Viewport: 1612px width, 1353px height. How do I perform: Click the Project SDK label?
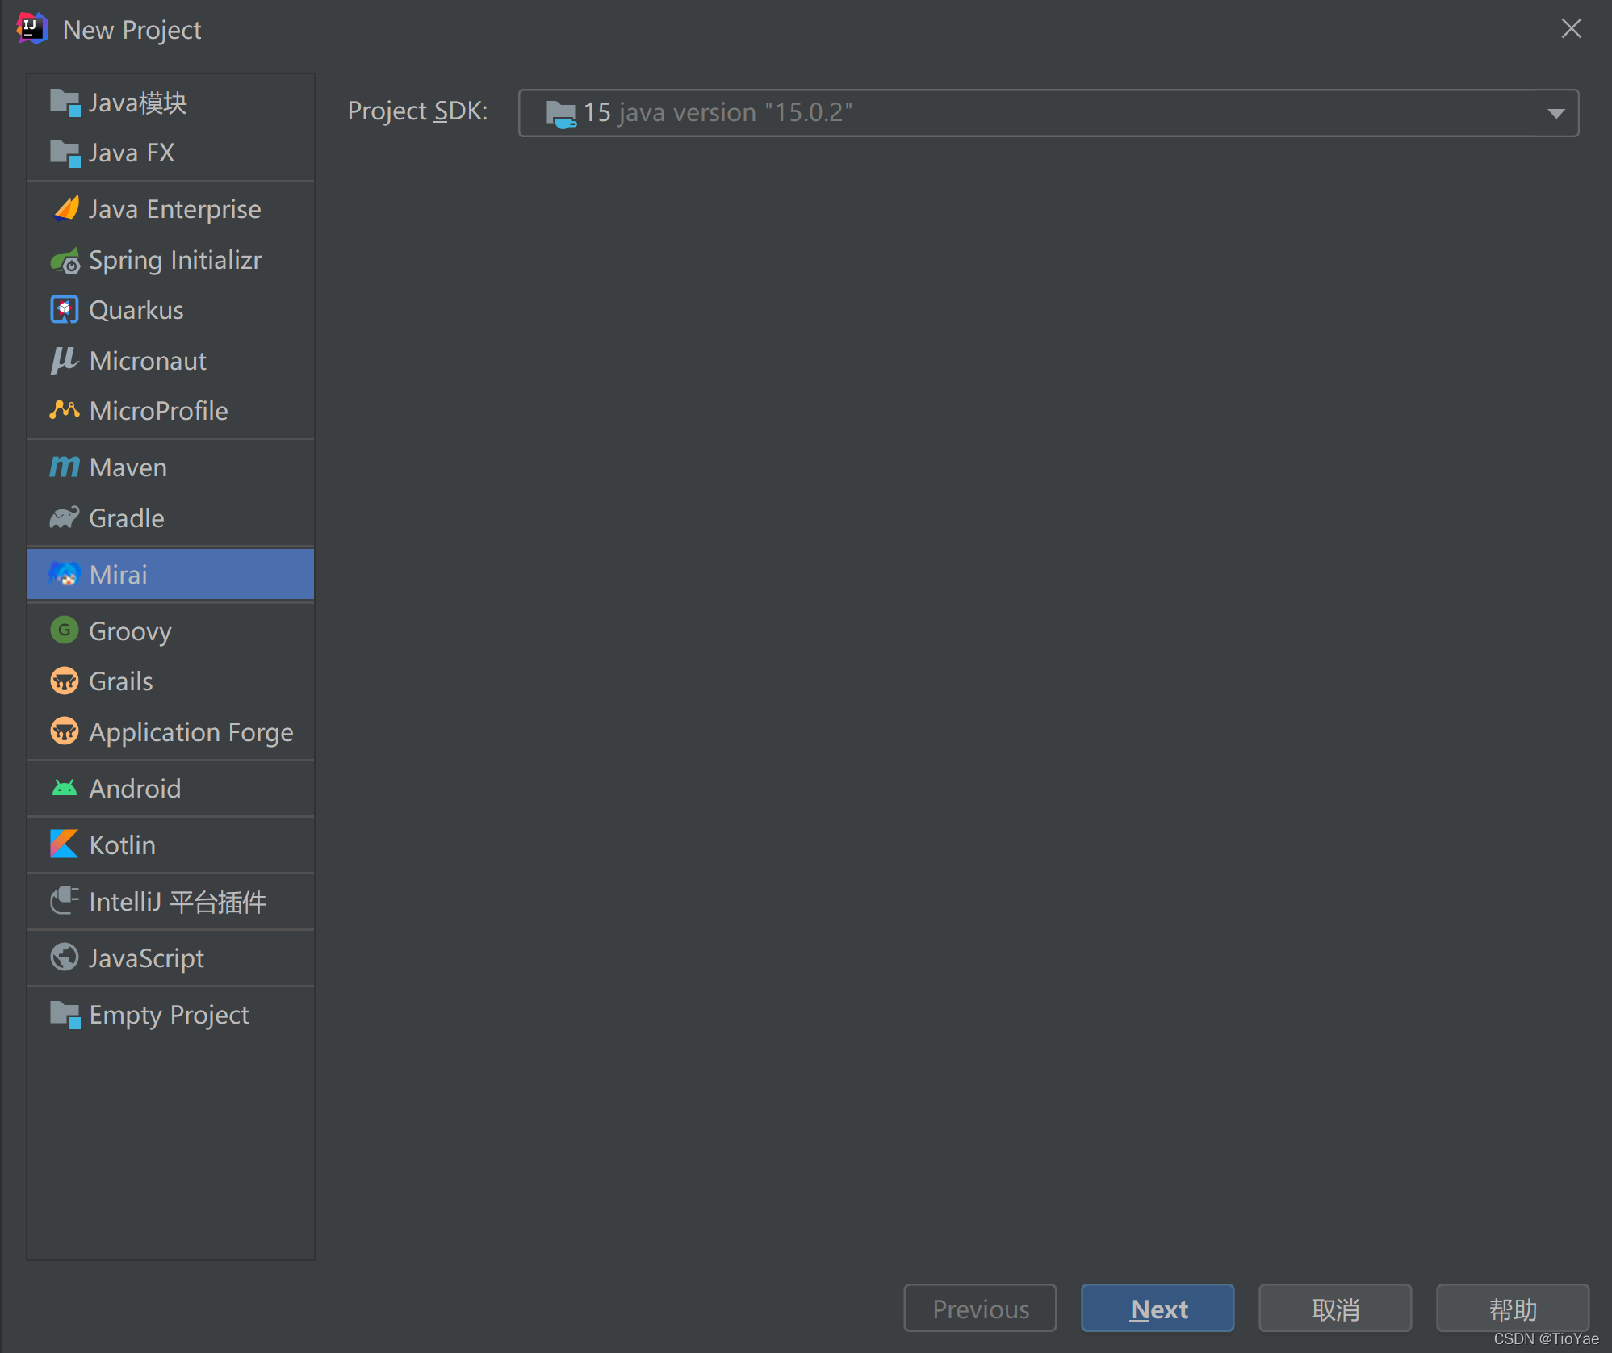tap(417, 111)
